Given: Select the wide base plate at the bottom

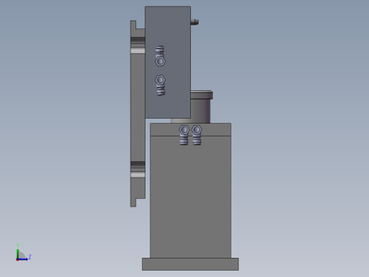Looking at the screenshot, I should pyautogui.click(x=190, y=264).
